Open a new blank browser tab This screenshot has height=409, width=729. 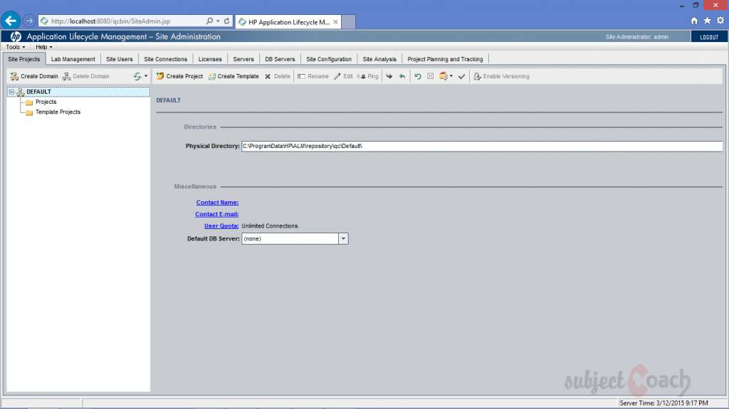(349, 22)
